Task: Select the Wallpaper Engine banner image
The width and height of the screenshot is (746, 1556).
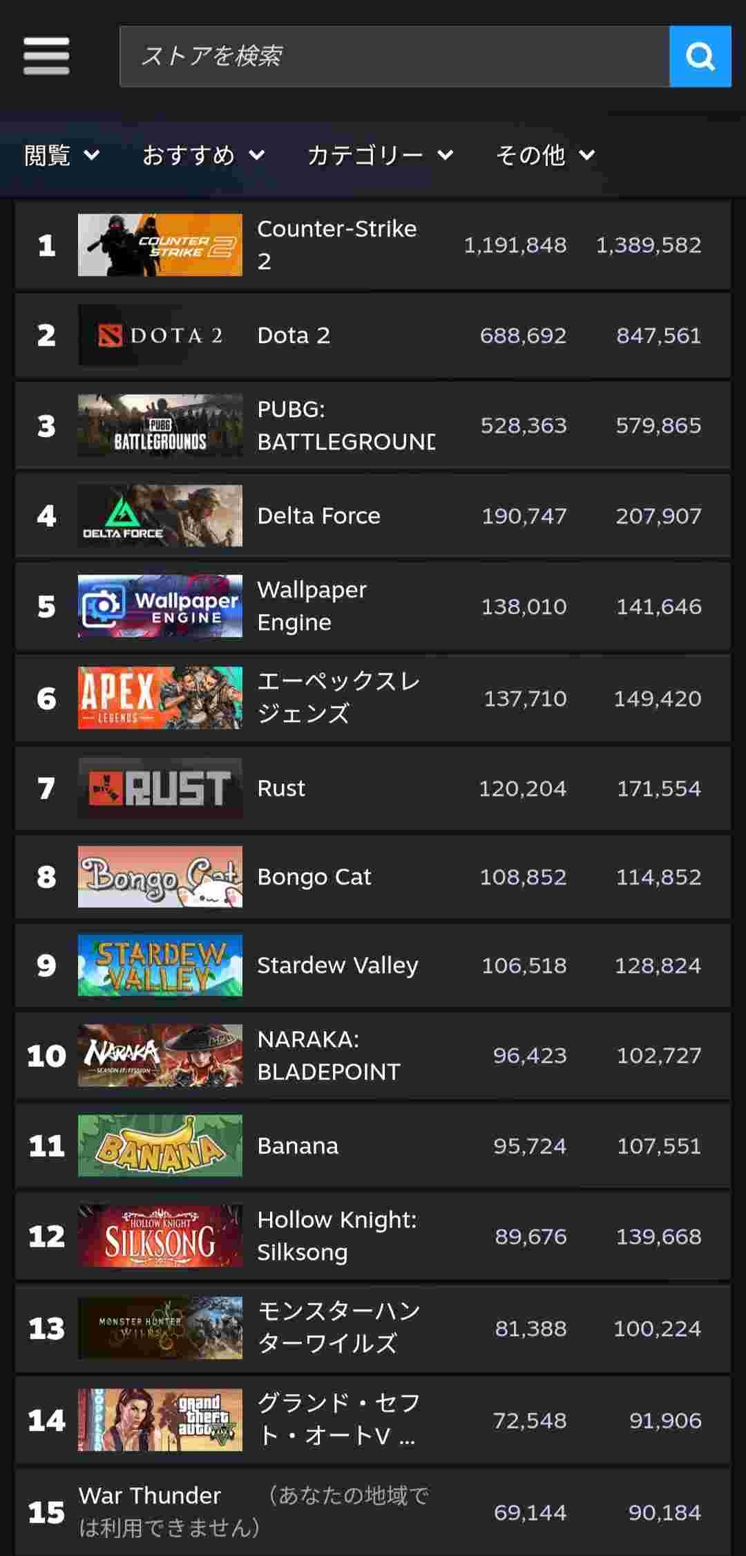Action: pos(160,606)
